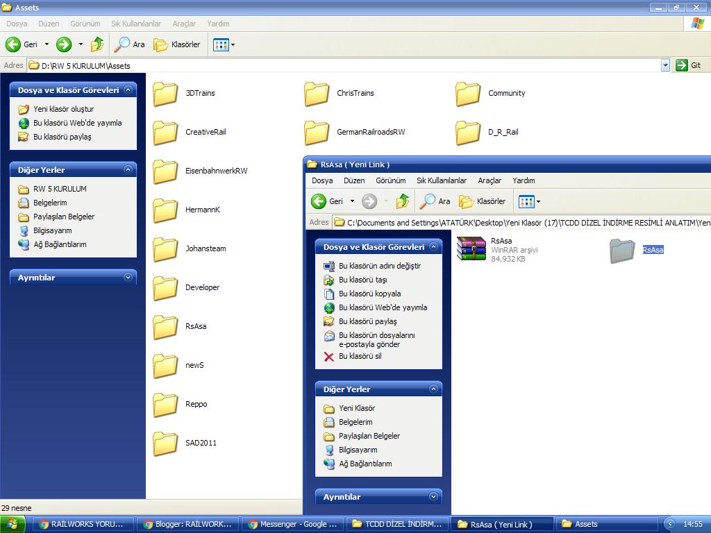Select the Reppo folder
The image size is (711, 533).
pyautogui.click(x=180, y=405)
